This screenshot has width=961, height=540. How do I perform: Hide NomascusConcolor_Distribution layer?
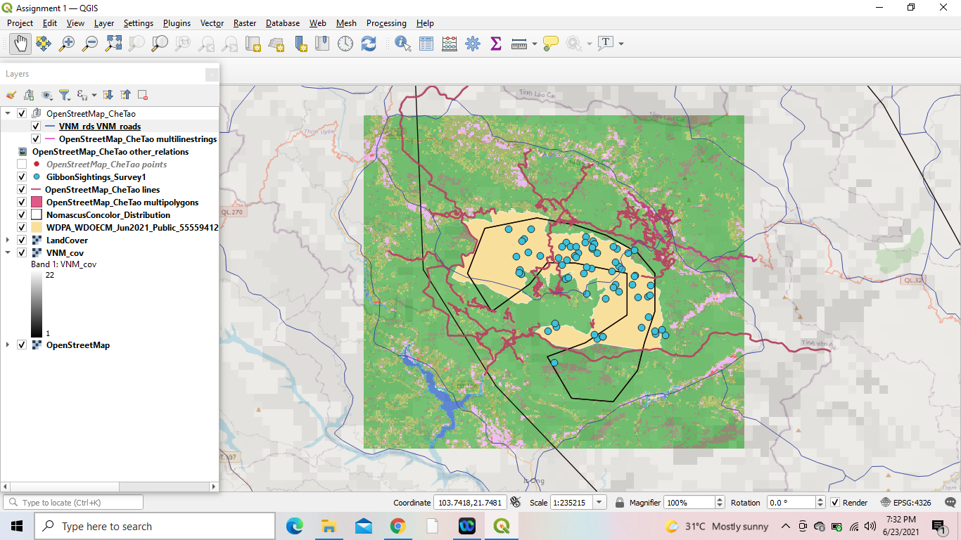(22, 215)
